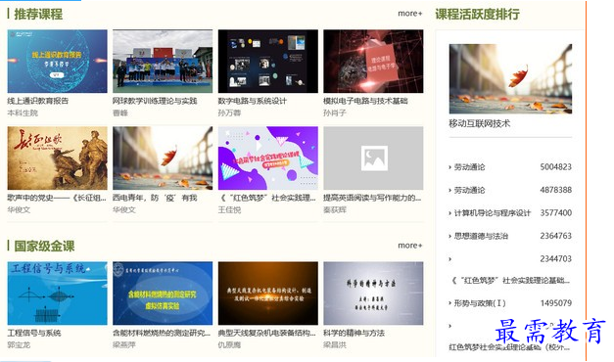Click 劳动通论 entry with count 5004823
Viewport: 614px width, 362px height.
(x=469, y=167)
